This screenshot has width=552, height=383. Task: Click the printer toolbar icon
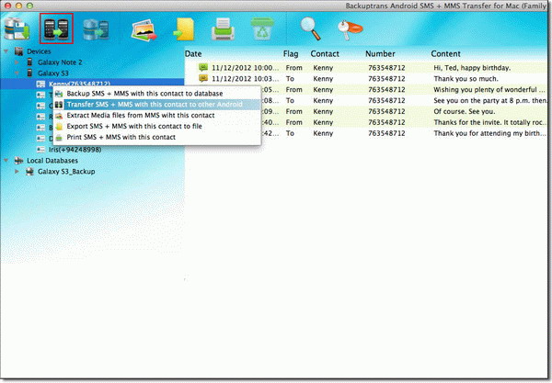pyautogui.click(x=223, y=29)
